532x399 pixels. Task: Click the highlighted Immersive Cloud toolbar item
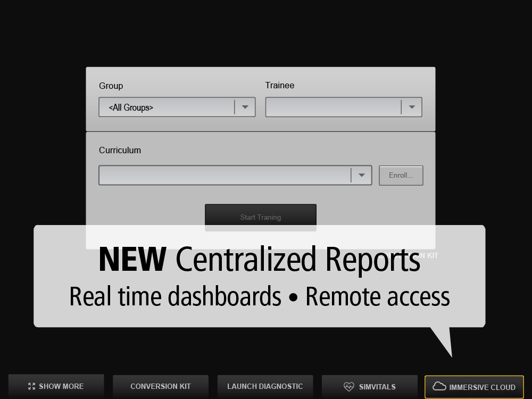pos(474,387)
